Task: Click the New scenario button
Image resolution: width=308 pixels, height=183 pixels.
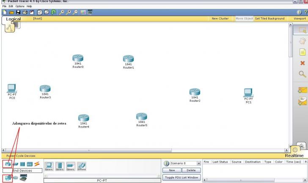Action: pyautogui.click(x=172, y=170)
